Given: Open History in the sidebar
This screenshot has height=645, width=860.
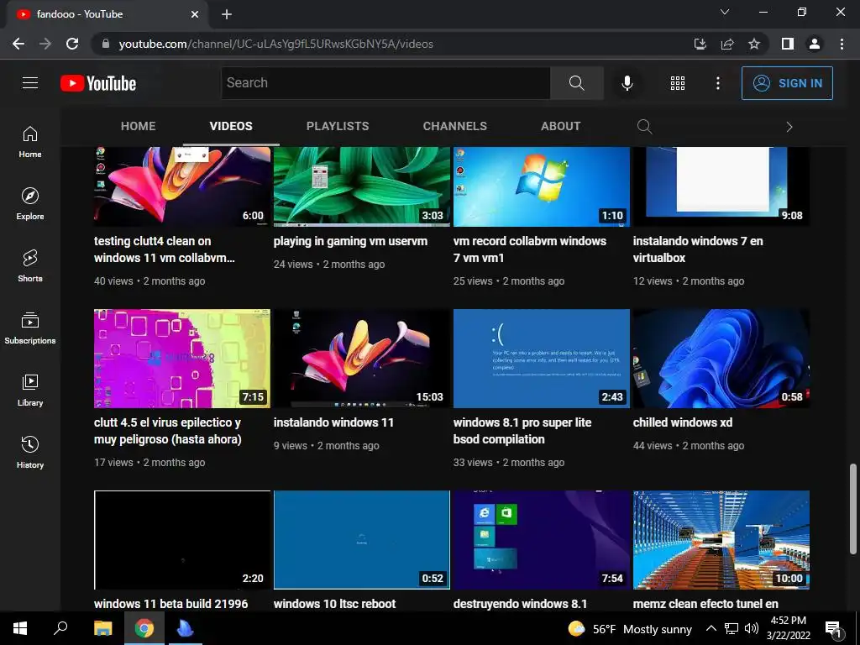Looking at the screenshot, I should tap(30, 452).
